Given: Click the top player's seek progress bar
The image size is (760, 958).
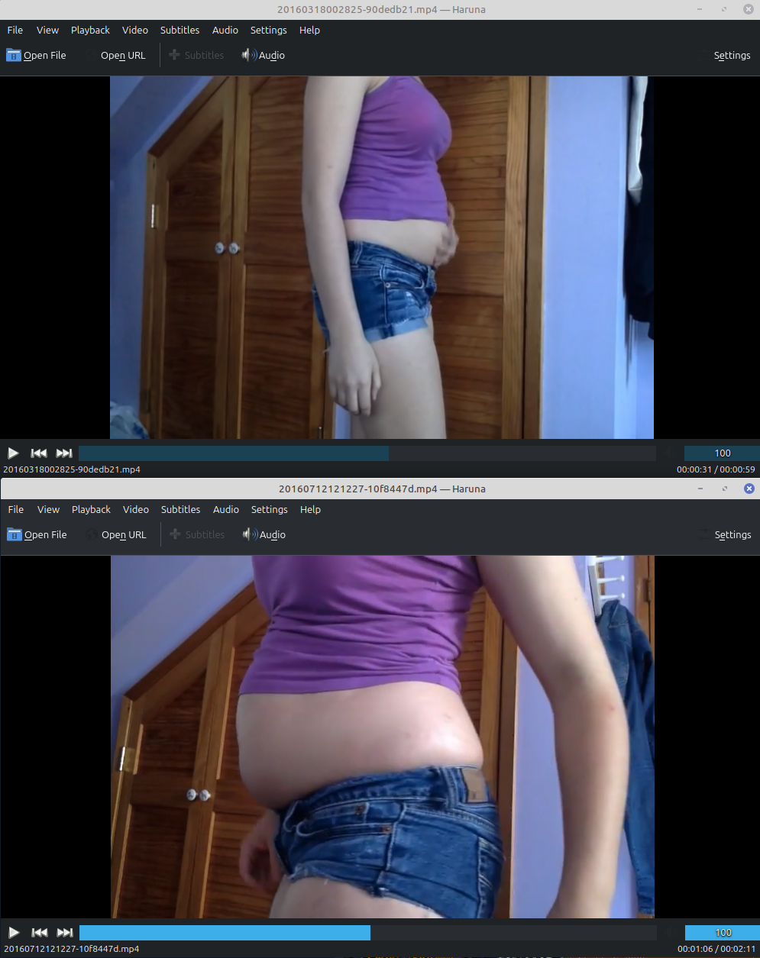Looking at the screenshot, I should coord(367,453).
